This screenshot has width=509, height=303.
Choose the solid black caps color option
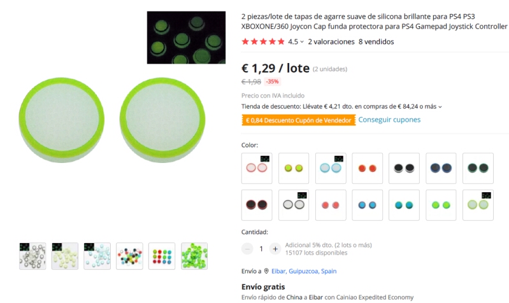(x=404, y=168)
